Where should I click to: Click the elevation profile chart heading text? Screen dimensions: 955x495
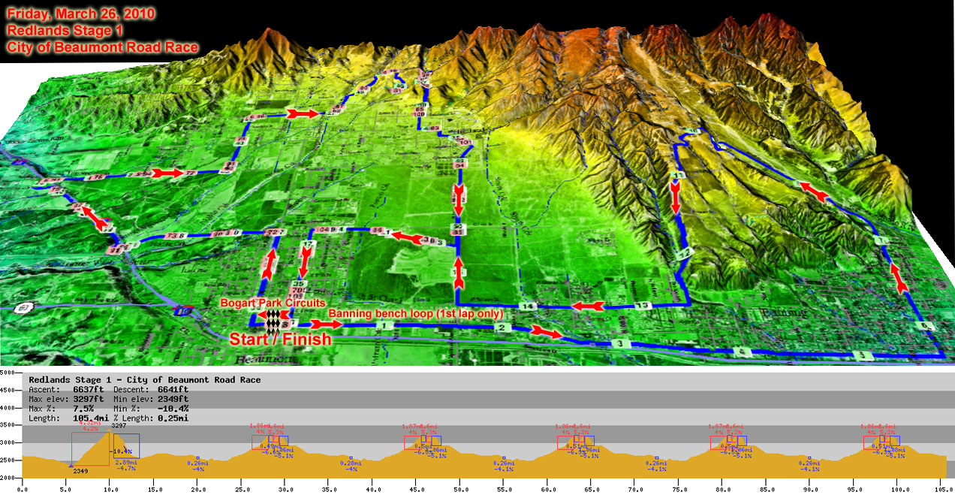click(x=144, y=379)
